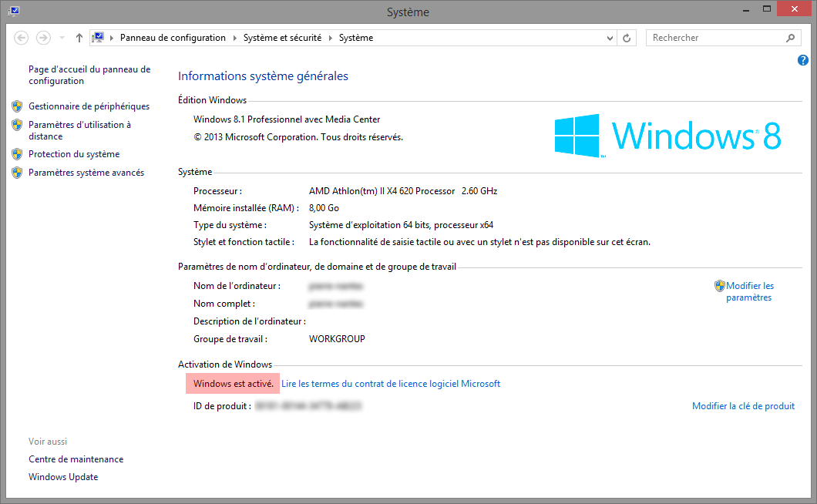Viewport: 817px width, 504px height.
Task: Open Windows Update link
Action: 63,477
